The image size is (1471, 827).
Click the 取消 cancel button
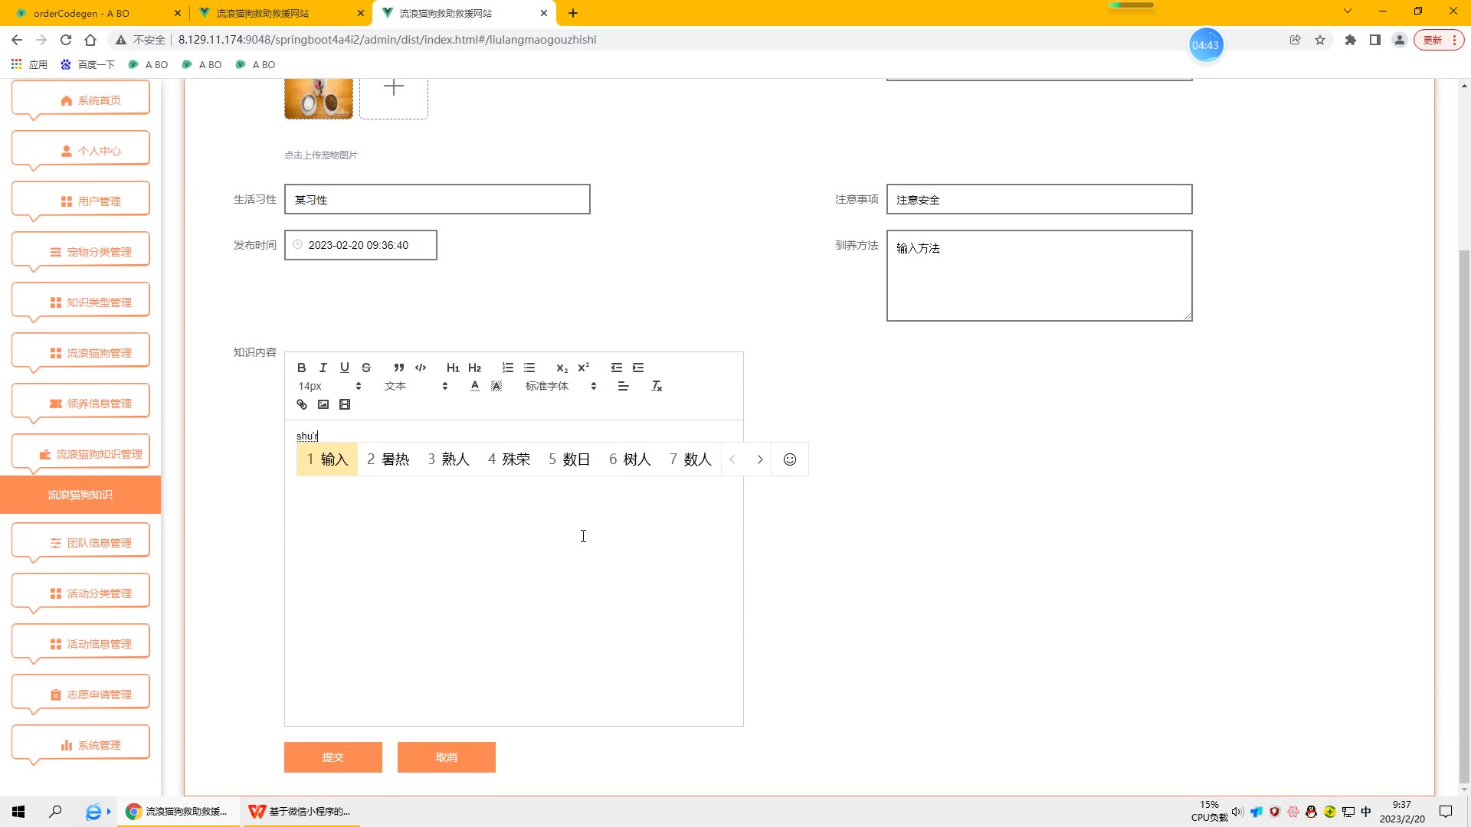446,757
